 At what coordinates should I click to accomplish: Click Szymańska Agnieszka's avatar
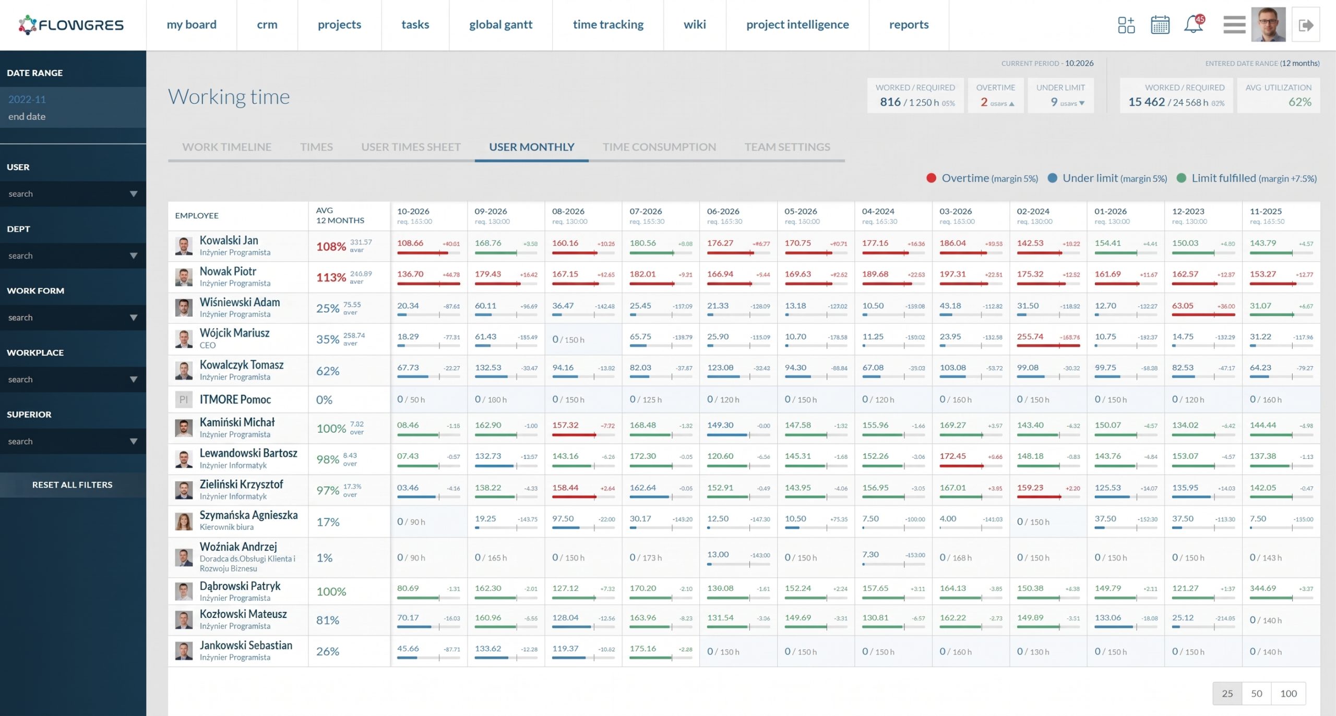click(x=184, y=521)
